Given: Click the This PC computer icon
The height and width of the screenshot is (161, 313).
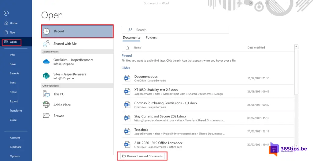Looking at the screenshot, I should (46, 94).
